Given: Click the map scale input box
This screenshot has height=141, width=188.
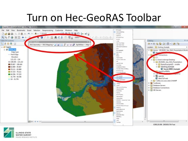Looking at the screenshot, I should (50, 34).
